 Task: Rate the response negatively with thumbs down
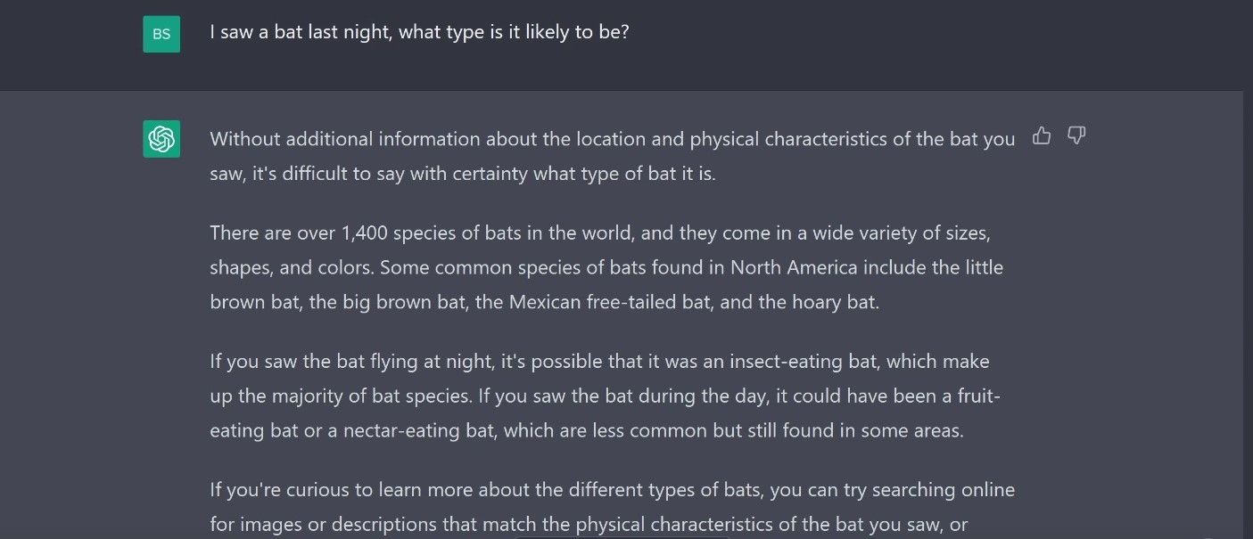[1076, 135]
